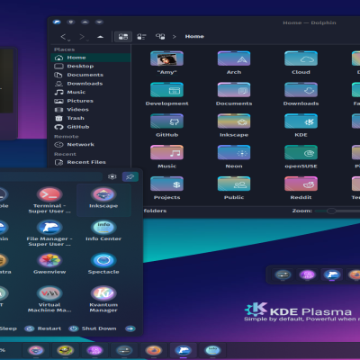Screen dimensions: 360x360
Task: Open the Development folder
Action: click(166, 90)
